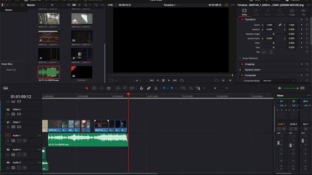312x175 pixels.
Task: Lock the Video 1 track
Action: click(x=8, y=127)
